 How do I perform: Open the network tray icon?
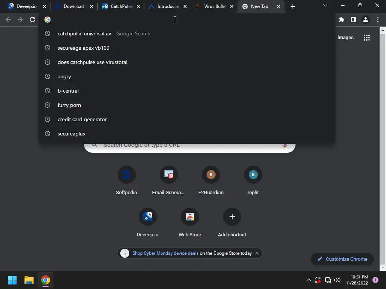click(x=328, y=280)
